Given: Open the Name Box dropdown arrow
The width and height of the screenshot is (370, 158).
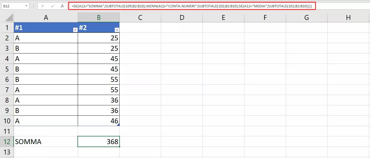Looking at the screenshot, I should click(x=26, y=6).
